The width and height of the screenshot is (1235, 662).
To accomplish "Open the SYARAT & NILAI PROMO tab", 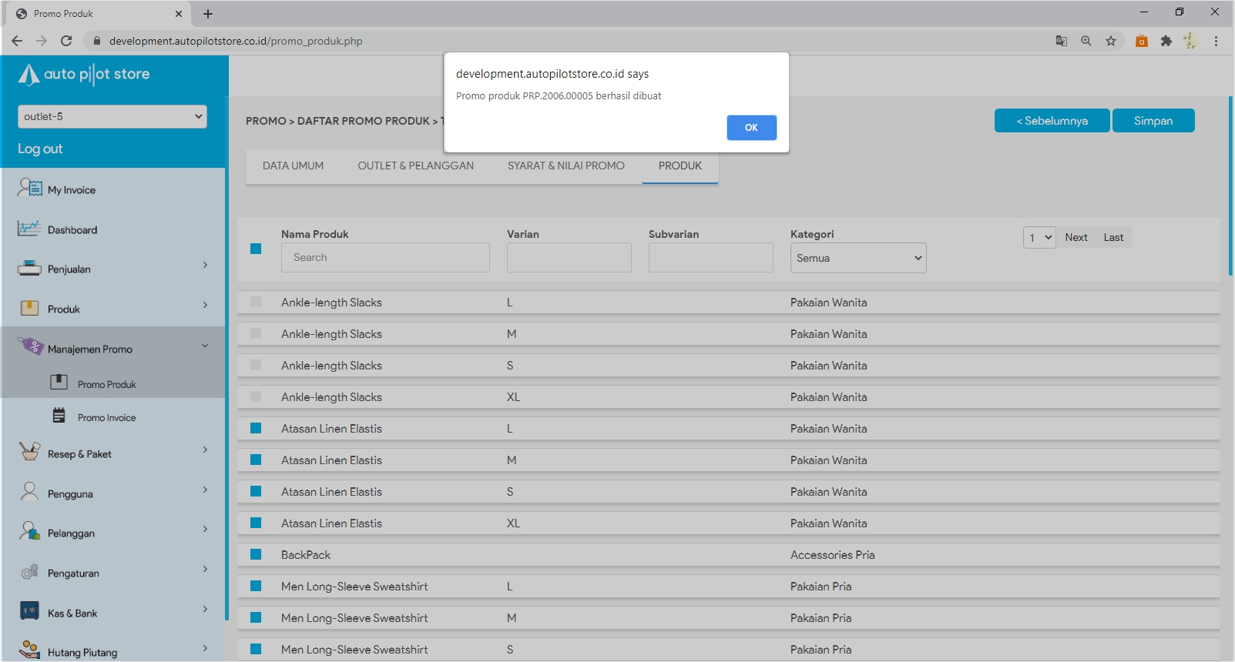I will [x=565, y=165].
